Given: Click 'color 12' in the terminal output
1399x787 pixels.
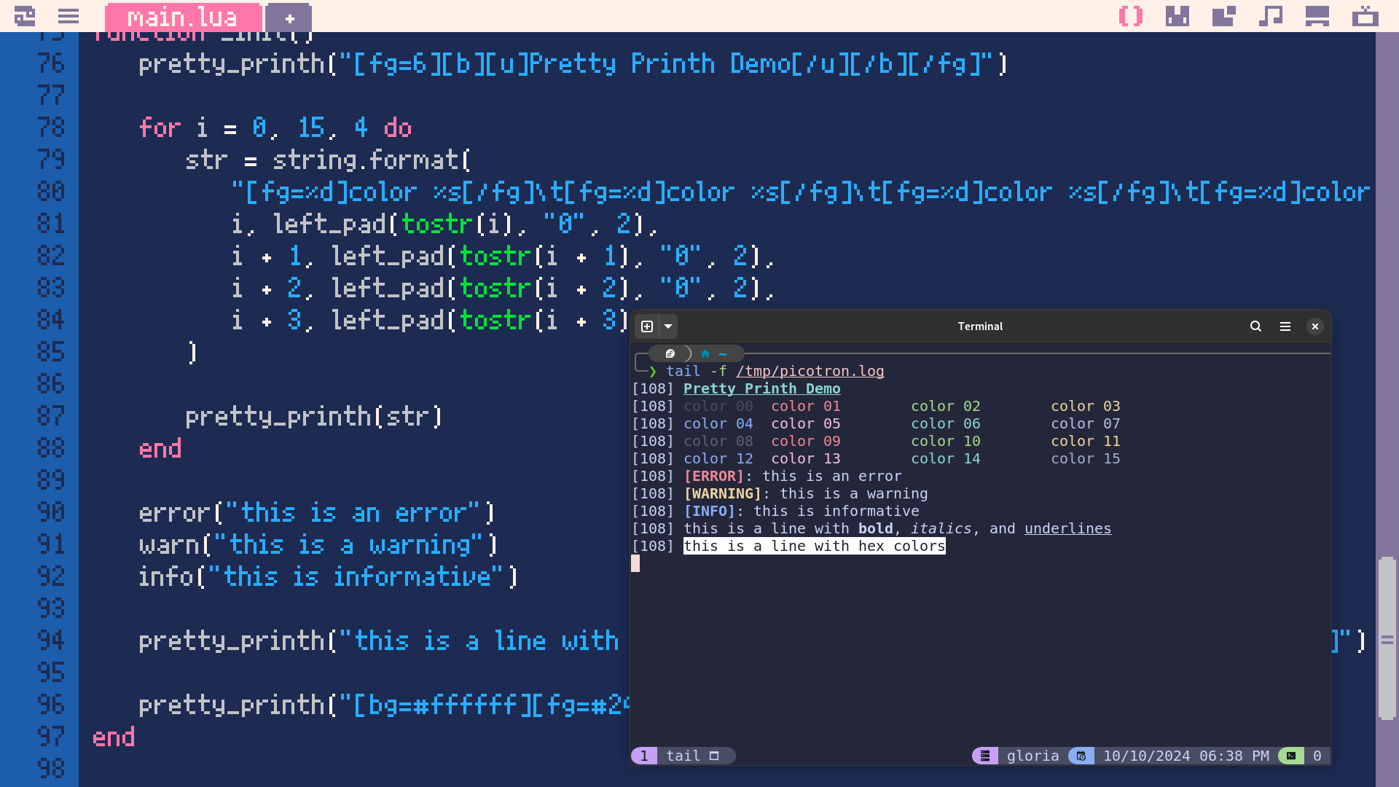Looking at the screenshot, I should click(x=718, y=459).
